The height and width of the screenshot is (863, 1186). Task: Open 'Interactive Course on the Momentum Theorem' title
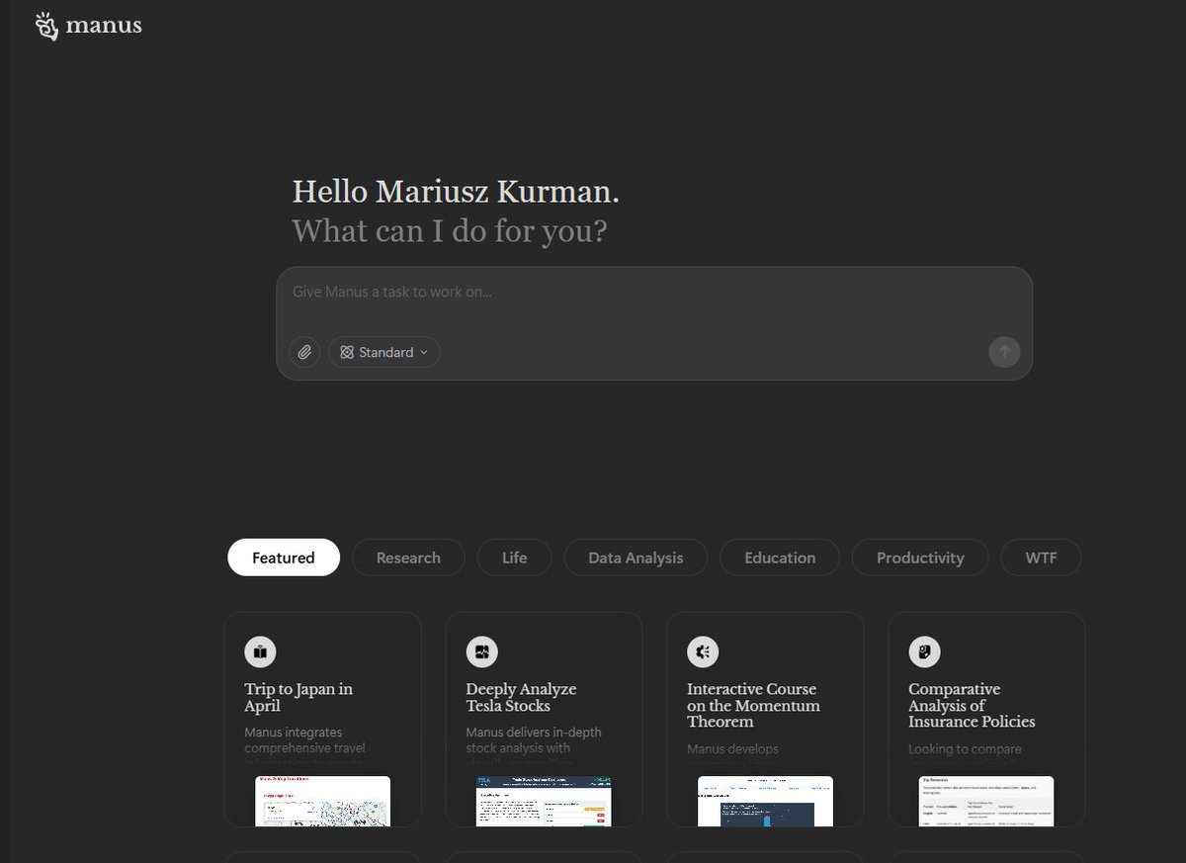tap(753, 706)
